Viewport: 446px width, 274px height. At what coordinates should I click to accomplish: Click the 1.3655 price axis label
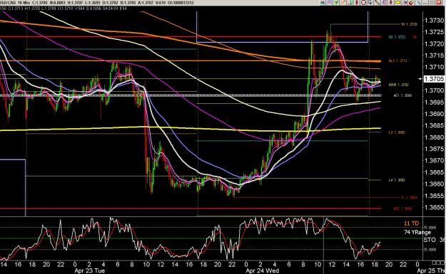click(434, 196)
